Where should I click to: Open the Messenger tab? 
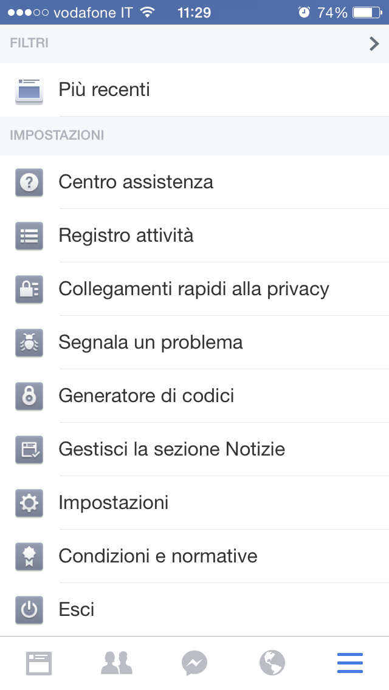point(194,663)
